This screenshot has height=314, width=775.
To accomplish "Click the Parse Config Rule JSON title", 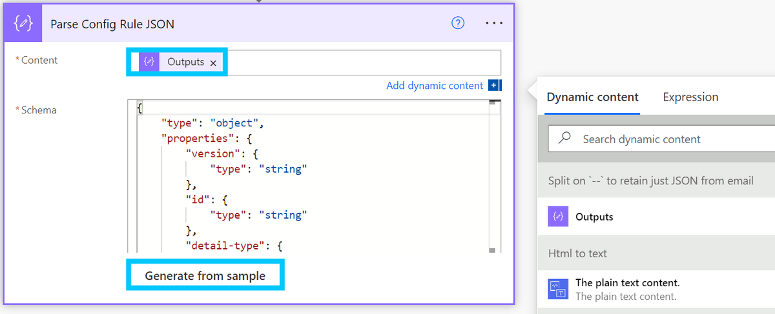I will click(112, 24).
